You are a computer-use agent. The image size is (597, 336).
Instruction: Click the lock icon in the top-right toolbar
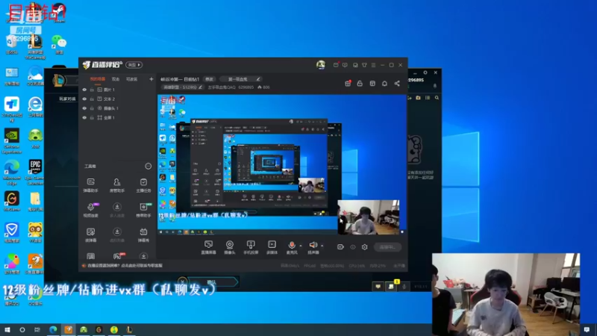click(x=360, y=84)
